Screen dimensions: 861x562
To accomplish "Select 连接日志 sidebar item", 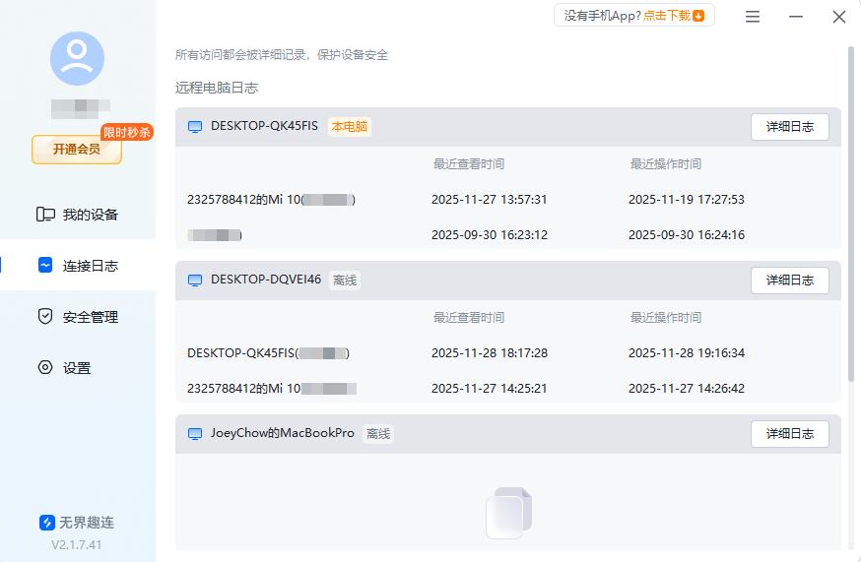I will click(78, 266).
